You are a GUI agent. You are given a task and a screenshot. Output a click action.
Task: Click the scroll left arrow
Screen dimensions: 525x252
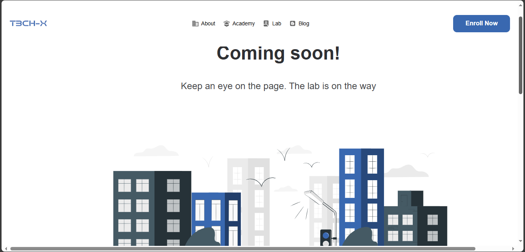click(5, 249)
